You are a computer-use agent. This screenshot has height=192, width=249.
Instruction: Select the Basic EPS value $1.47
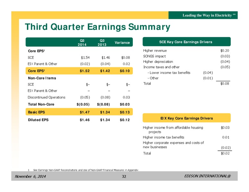tap(85, 112)
